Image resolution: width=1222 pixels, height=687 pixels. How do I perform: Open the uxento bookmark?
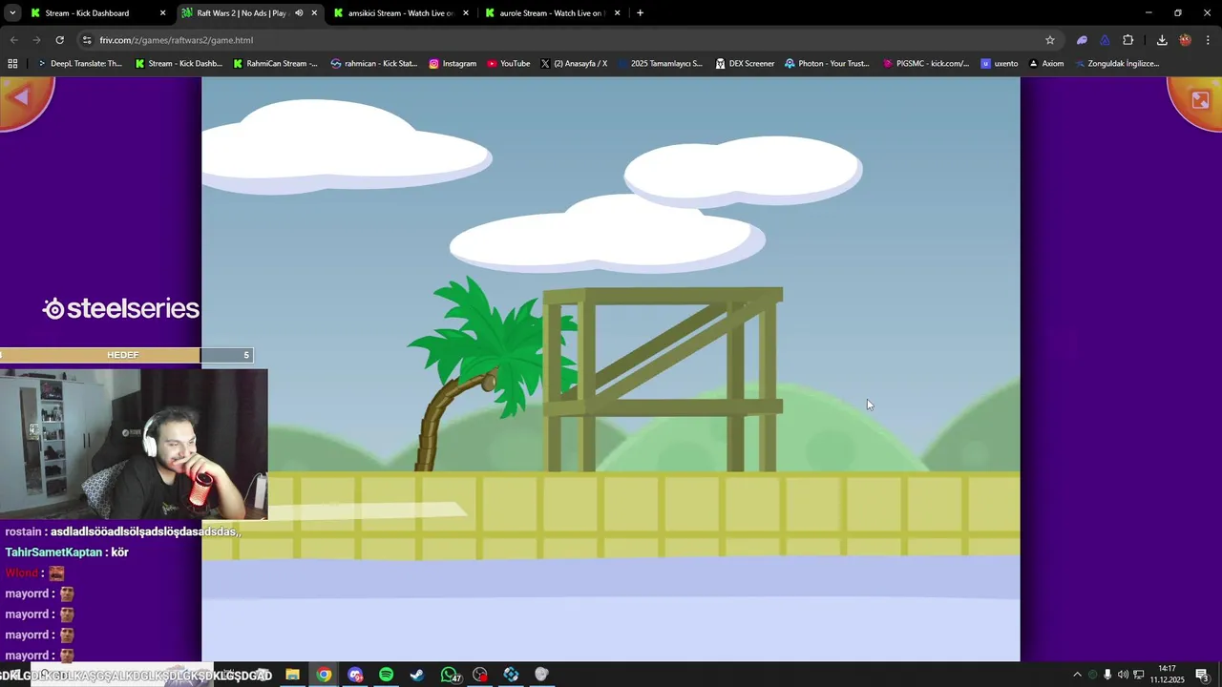tap(1000, 64)
